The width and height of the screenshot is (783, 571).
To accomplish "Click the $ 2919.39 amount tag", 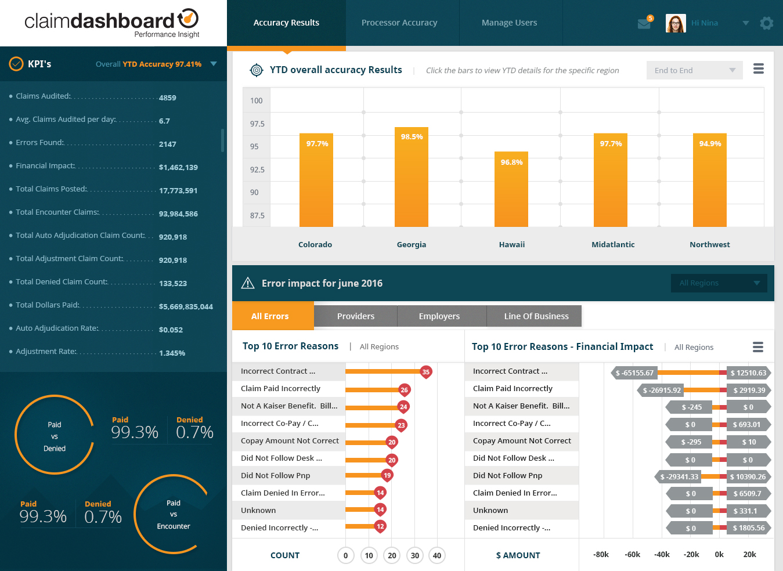I will click(749, 390).
